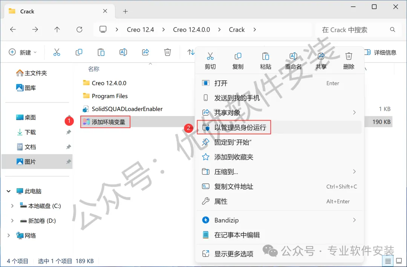Unpin 下载 using its pin icon
407x267 pixels.
(x=69, y=132)
